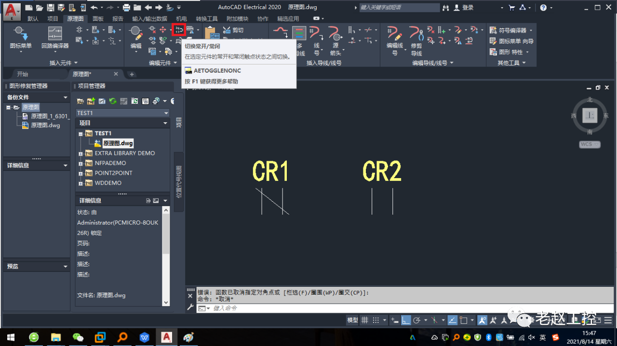Open WeChat from the Windows taskbar
Image resolution: width=617 pixels, height=346 pixels.
click(x=78, y=337)
